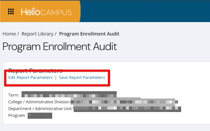Click the dark blue header bar

[144, 11]
